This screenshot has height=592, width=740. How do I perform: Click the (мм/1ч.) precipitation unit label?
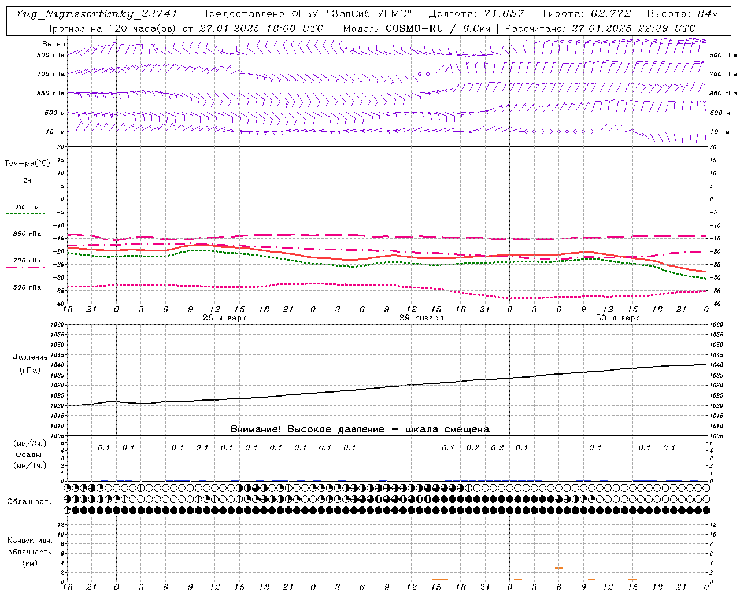click(x=29, y=465)
